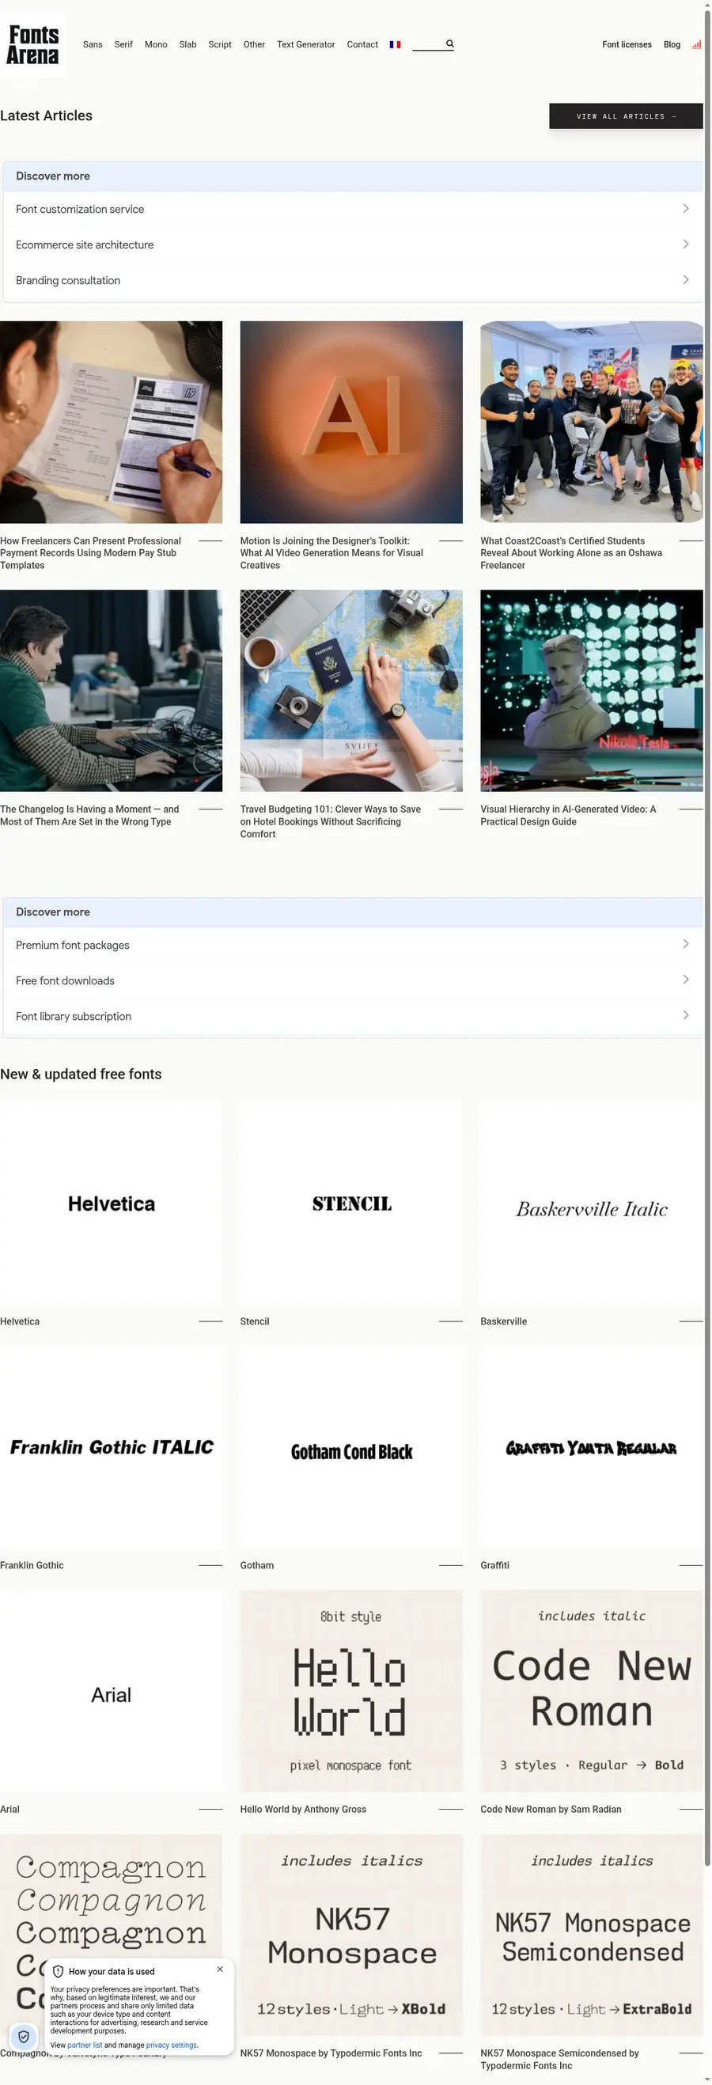Open Coast2Coast students group photo thumbnail
Image resolution: width=712 pixels, height=2085 pixels.
[592, 422]
